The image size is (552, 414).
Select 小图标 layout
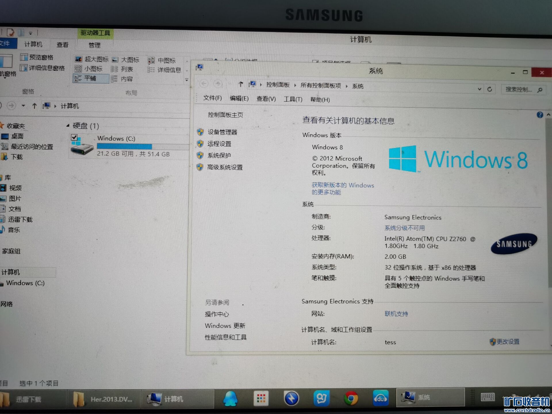(x=88, y=69)
